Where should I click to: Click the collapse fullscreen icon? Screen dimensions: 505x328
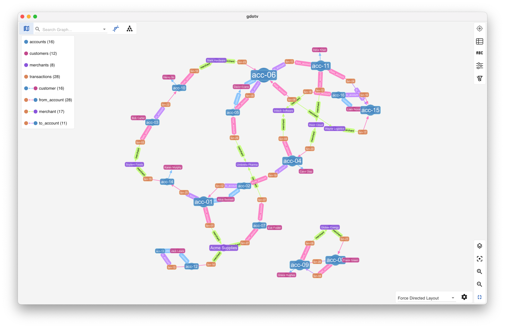point(479,297)
